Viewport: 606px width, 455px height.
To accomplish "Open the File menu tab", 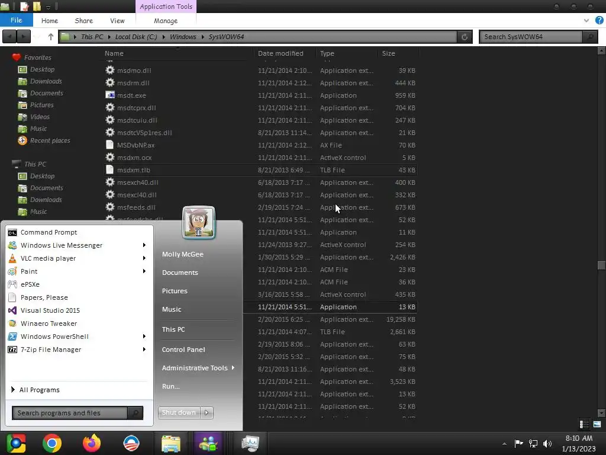I will pos(16,20).
